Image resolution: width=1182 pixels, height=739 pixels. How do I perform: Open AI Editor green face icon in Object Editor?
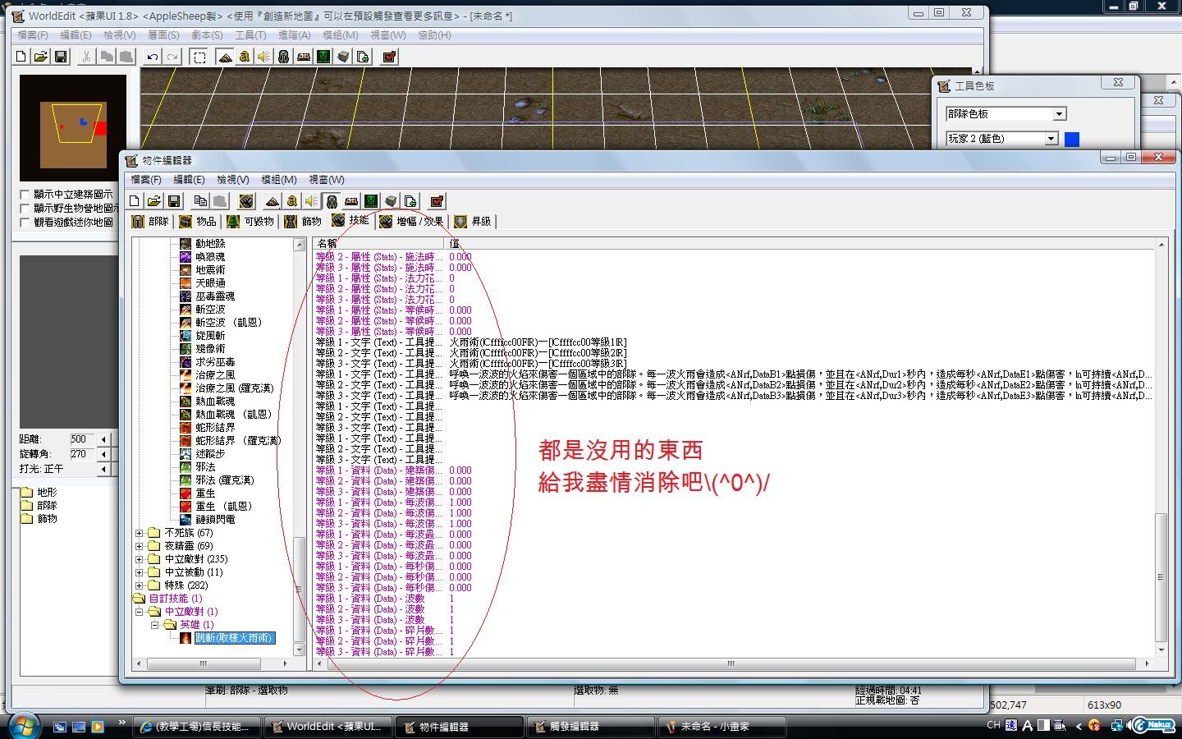(371, 201)
